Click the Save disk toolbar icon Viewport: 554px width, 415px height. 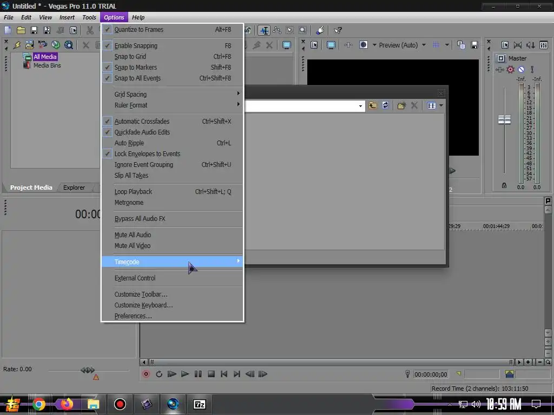click(x=34, y=30)
